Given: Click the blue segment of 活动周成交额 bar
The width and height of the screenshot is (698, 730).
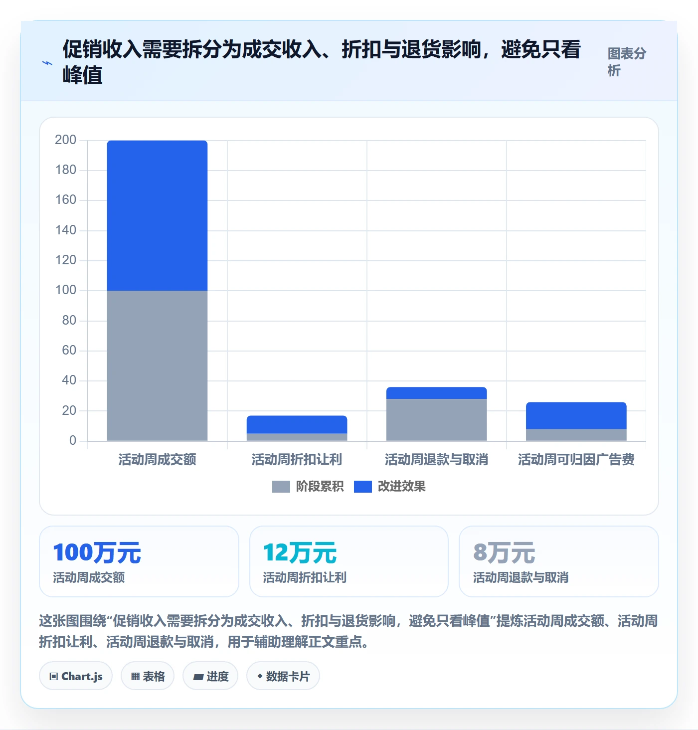Looking at the screenshot, I should point(157,215).
